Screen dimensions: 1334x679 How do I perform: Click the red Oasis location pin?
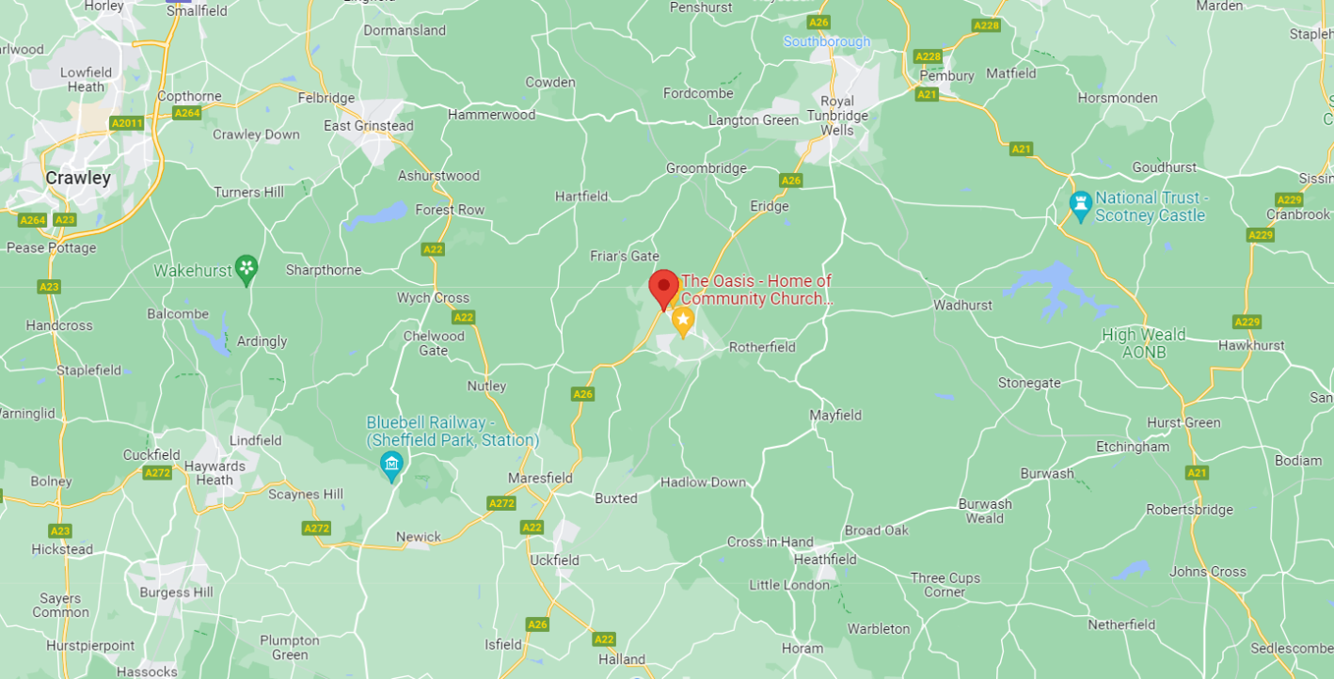664,289
